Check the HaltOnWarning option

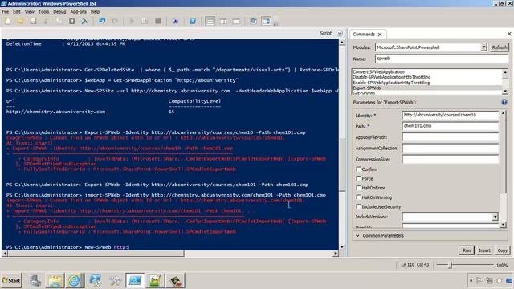358,197
